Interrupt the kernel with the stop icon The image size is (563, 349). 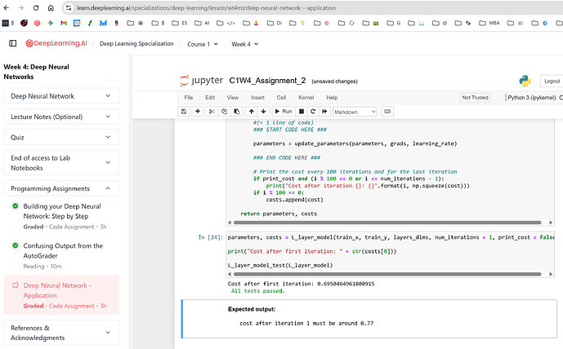(x=302, y=111)
